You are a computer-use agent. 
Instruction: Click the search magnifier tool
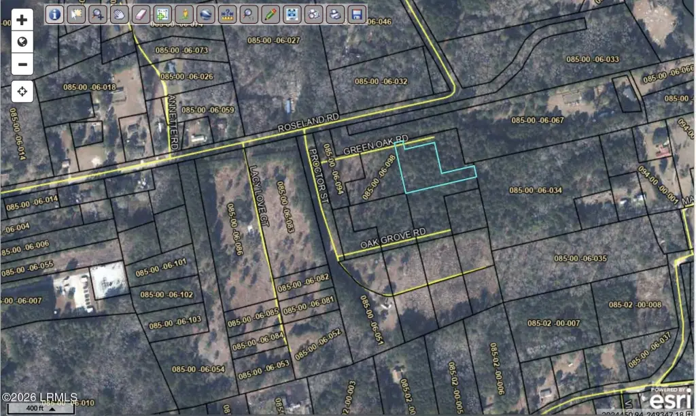(x=248, y=14)
